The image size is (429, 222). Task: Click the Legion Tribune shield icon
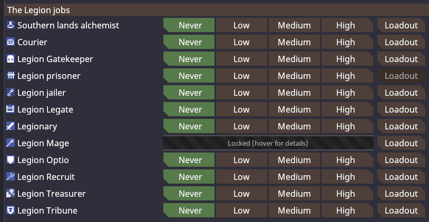coord(11,210)
